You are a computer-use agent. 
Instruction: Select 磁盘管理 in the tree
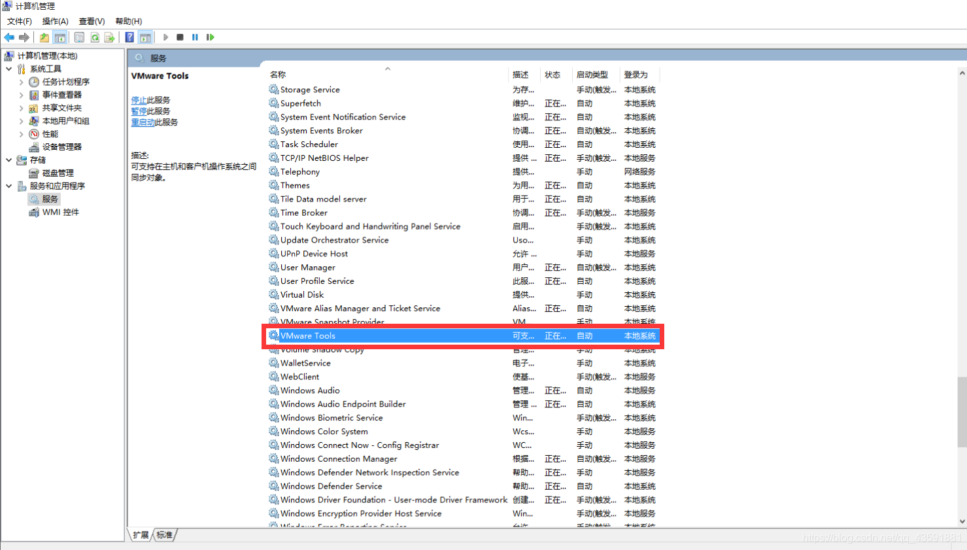point(58,173)
